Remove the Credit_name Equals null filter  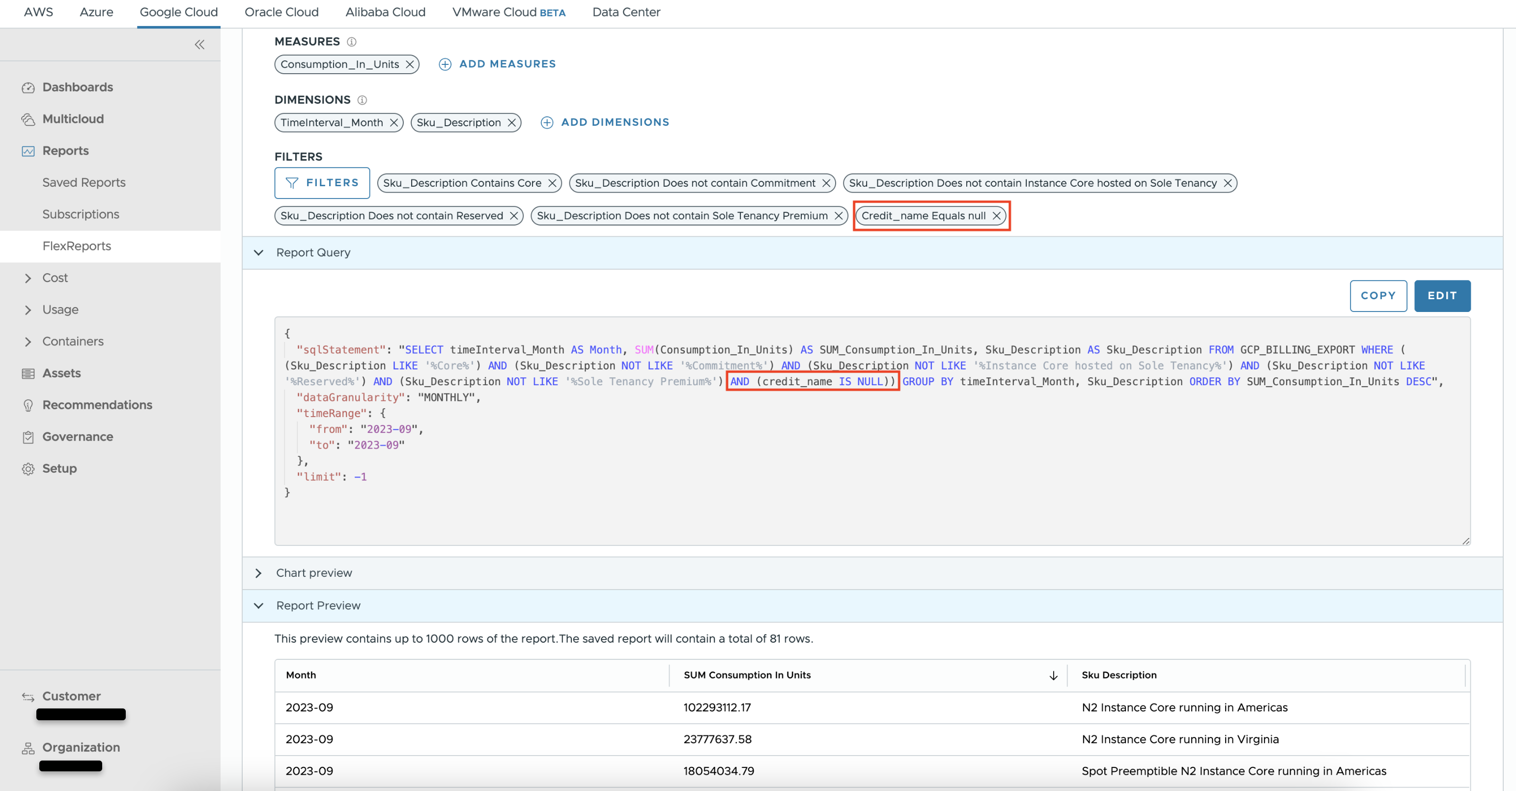point(996,215)
